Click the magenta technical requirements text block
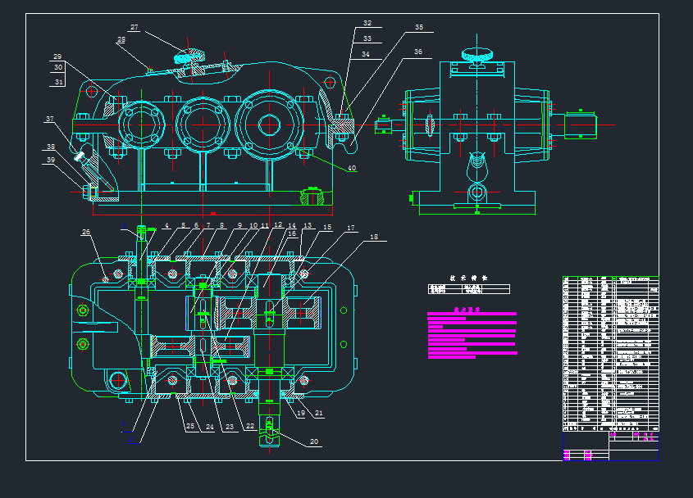693x498 pixels. pos(472,334)
